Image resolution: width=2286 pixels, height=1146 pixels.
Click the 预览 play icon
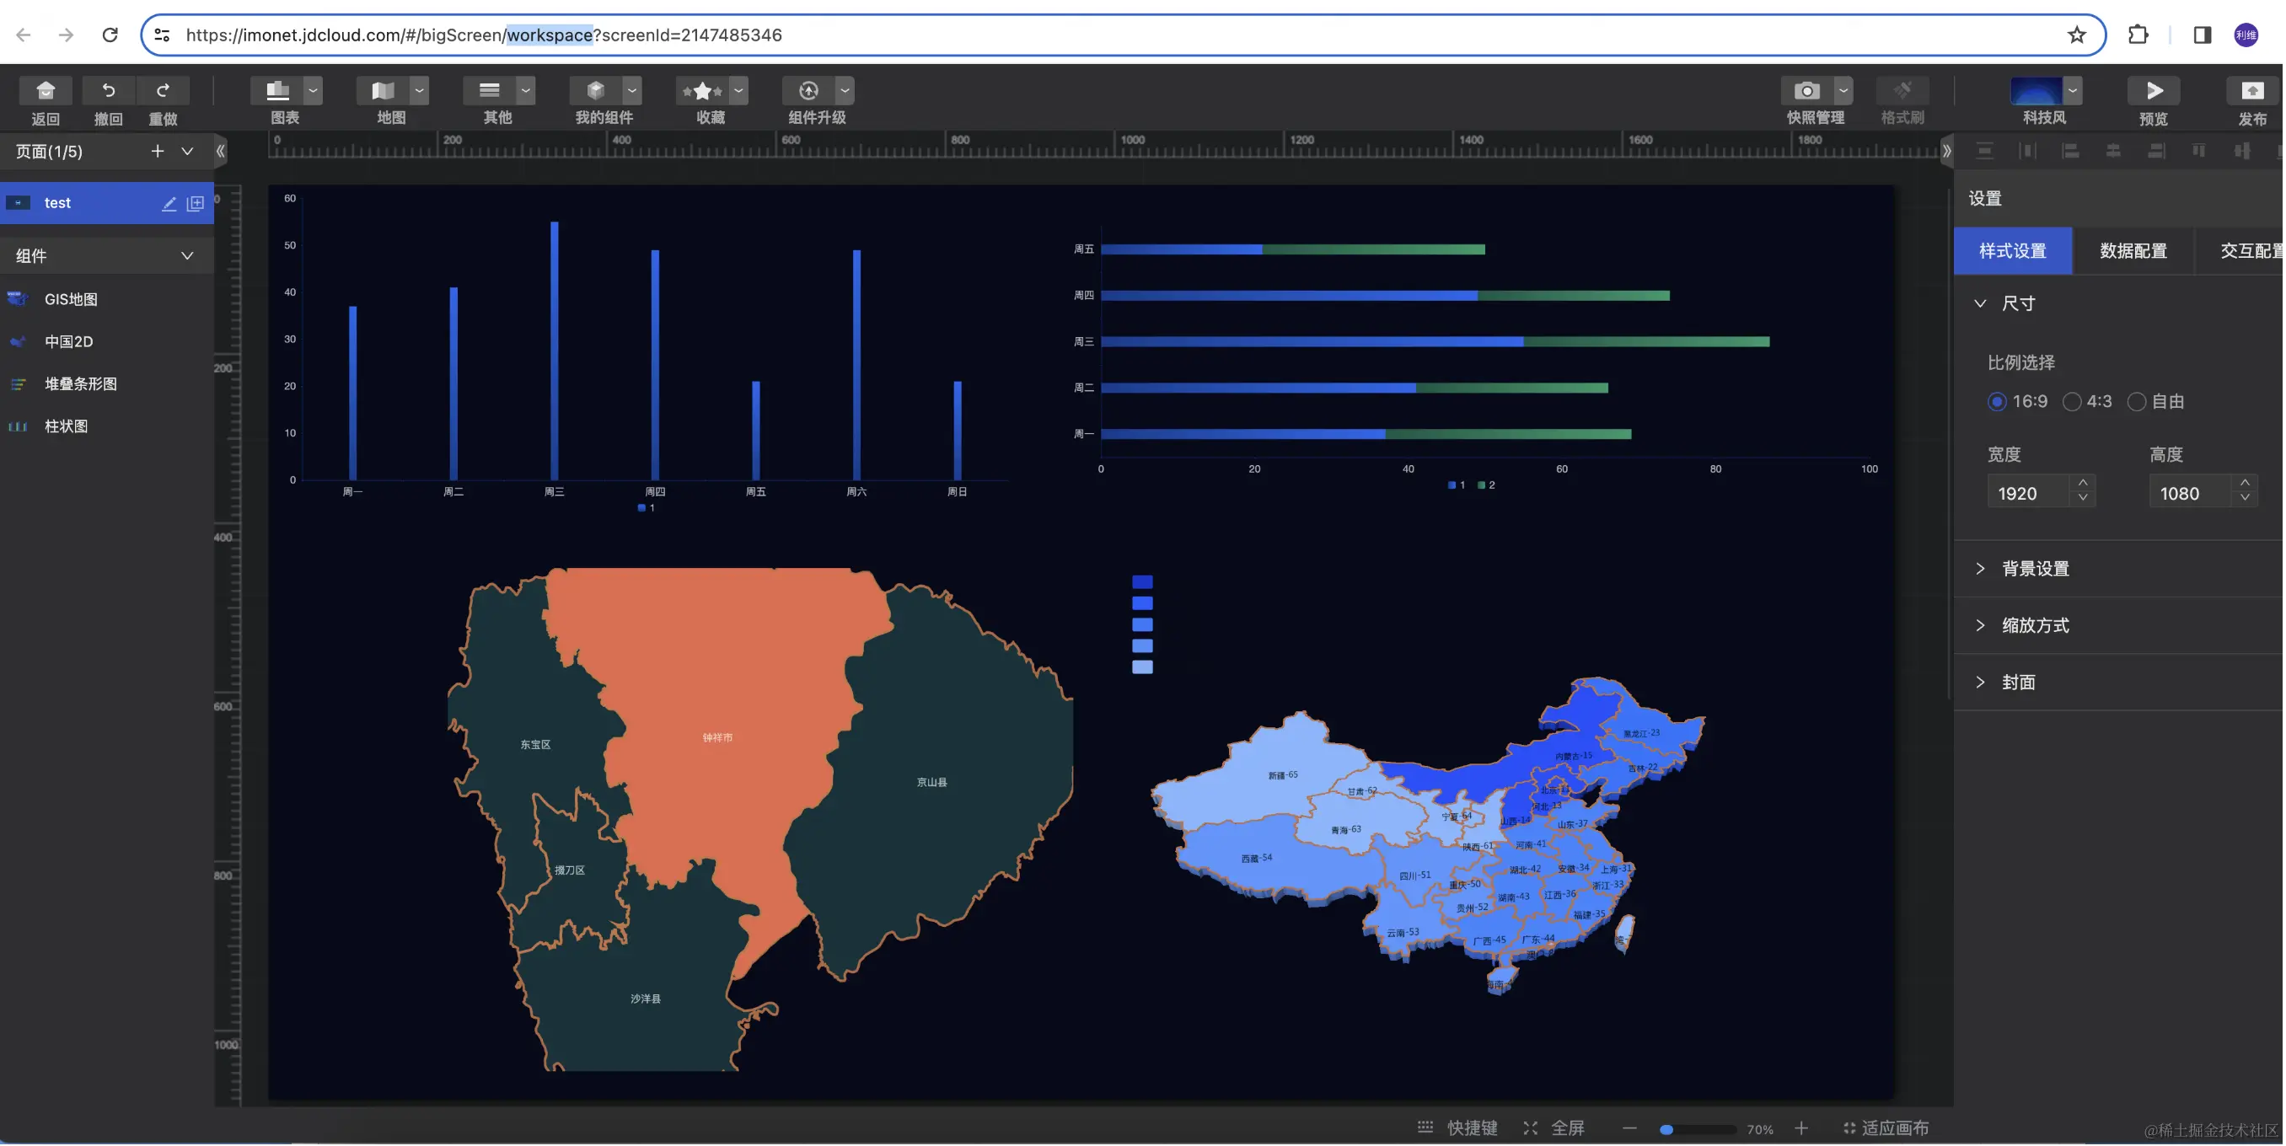pyautogui.click(x=2154, y=90)
